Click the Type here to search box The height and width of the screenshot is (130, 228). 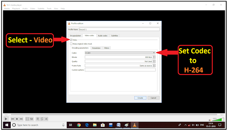pos(38,125)
